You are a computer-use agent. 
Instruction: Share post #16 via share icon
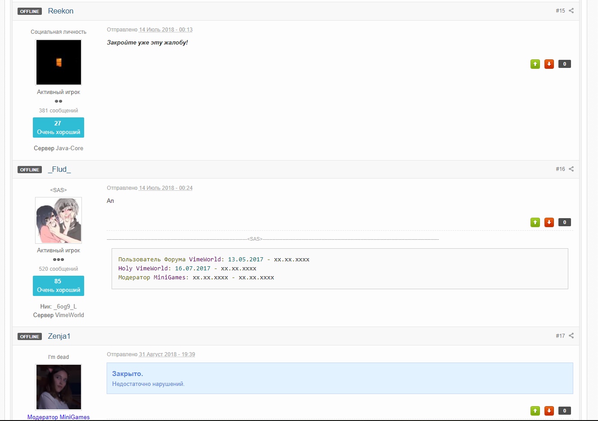[571, 169]
